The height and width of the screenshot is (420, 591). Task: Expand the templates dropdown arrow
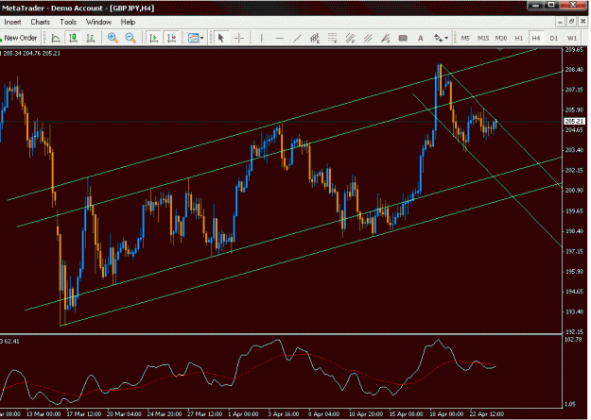(x=202, y=38)
